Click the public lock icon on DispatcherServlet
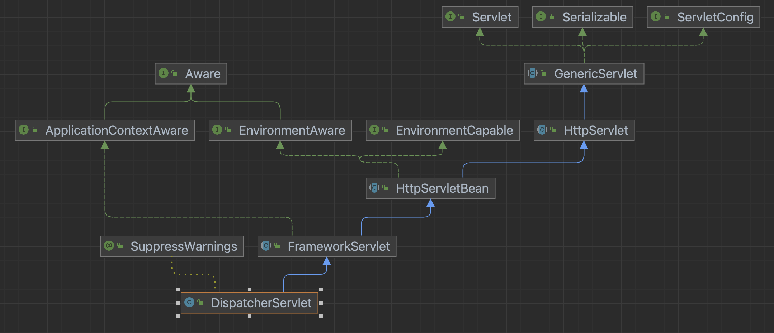 coord(200,302)
